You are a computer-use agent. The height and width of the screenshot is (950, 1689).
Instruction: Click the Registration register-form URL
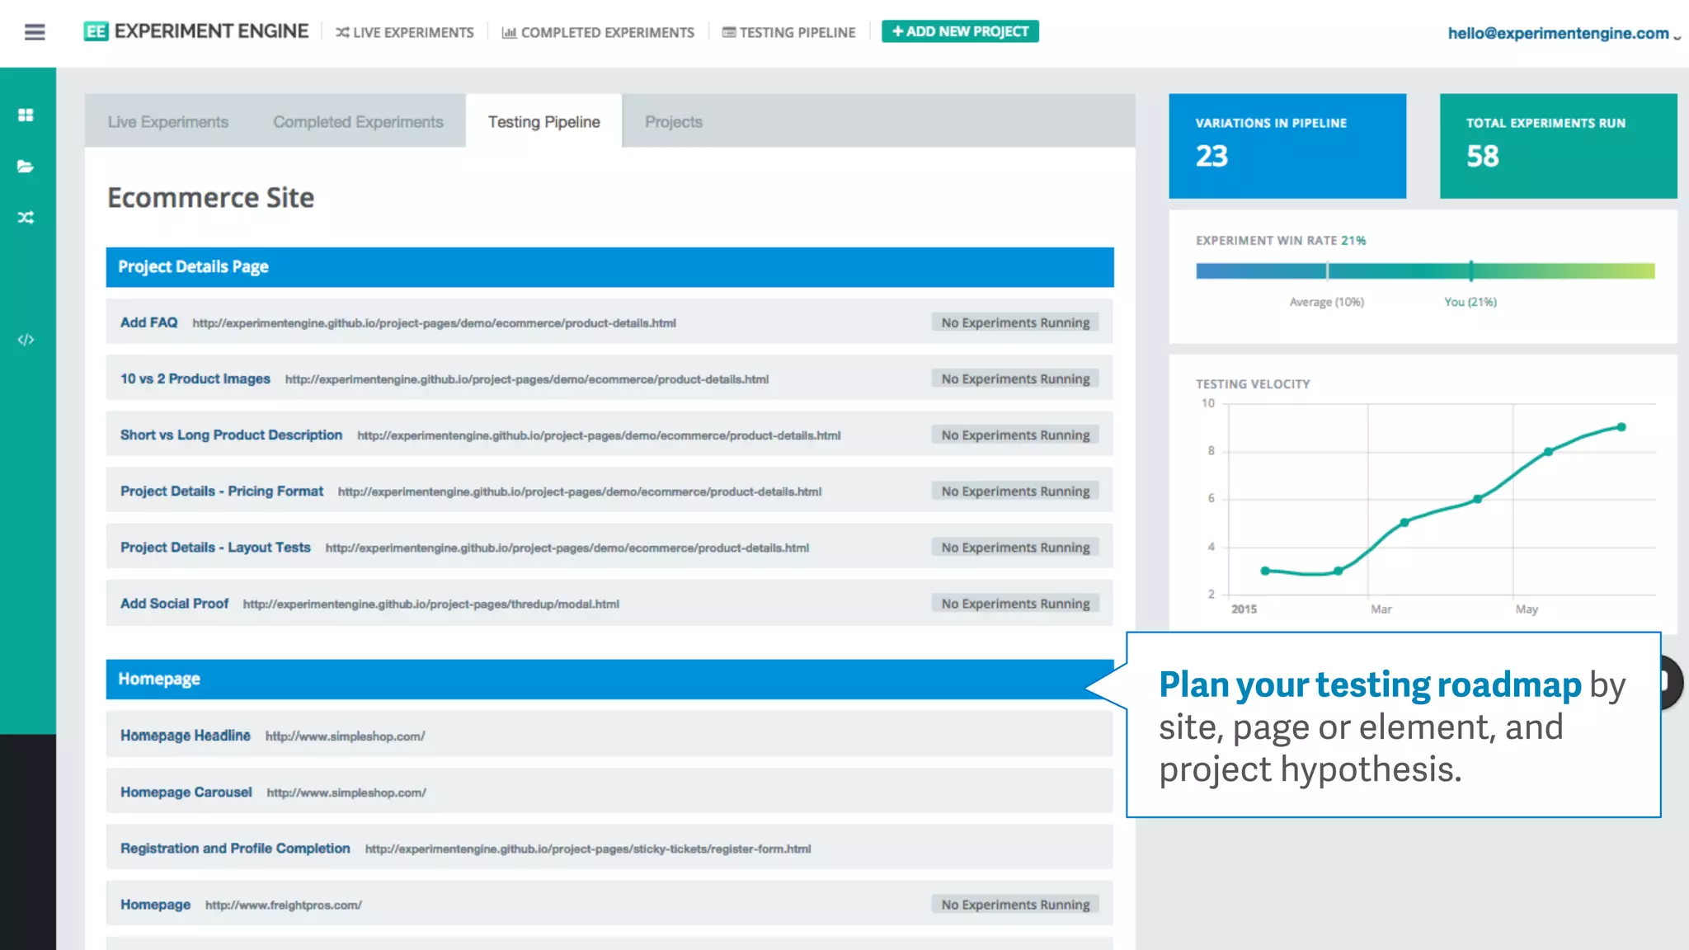click(588, 849)
